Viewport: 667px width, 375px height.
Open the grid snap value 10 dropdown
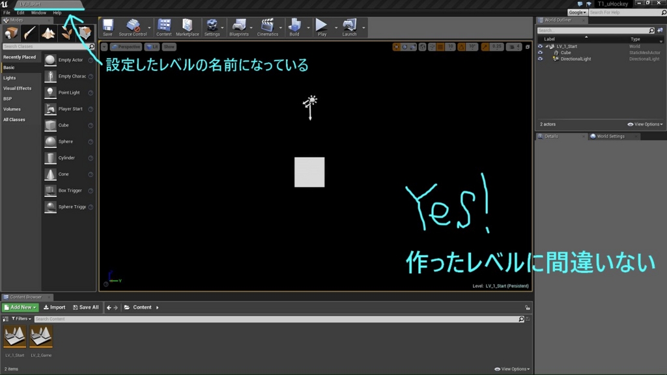[x=451, y=47]
